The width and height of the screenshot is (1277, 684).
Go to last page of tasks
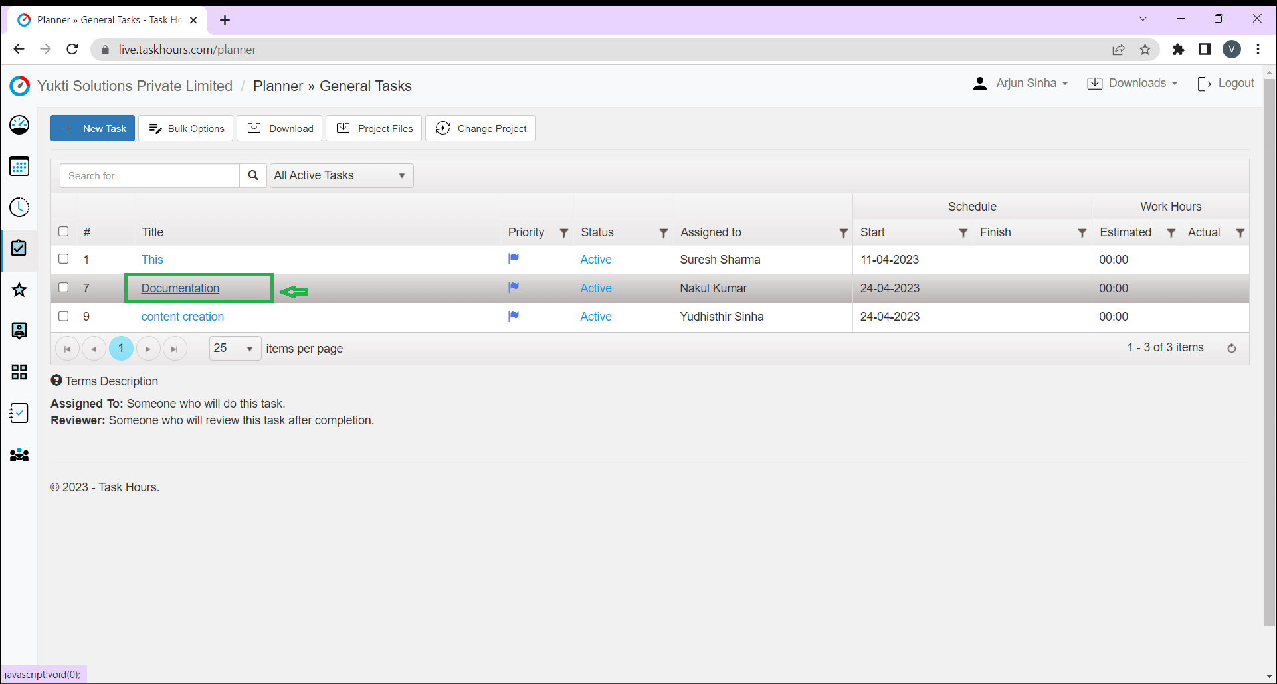pyautogui.click(x=175, y=349)
